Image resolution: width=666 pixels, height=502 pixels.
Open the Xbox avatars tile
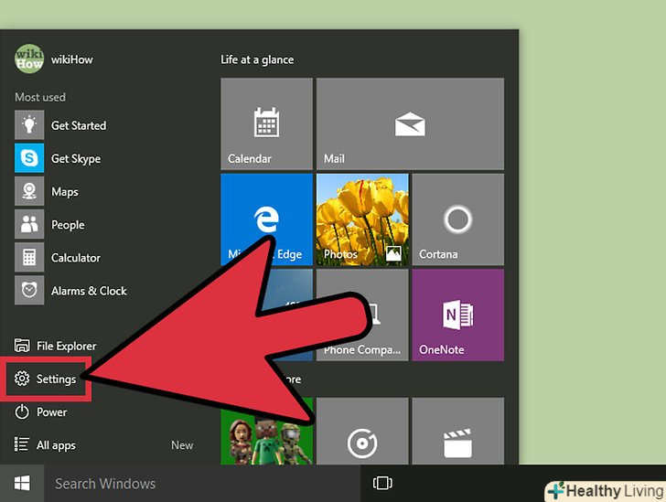[x=266, y=431]
